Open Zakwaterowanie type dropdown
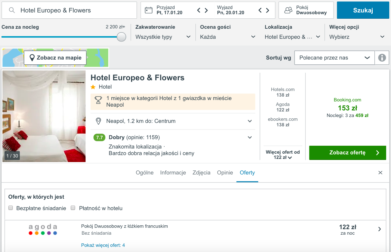This screenshot has height=252, width=391. (163, 37)
